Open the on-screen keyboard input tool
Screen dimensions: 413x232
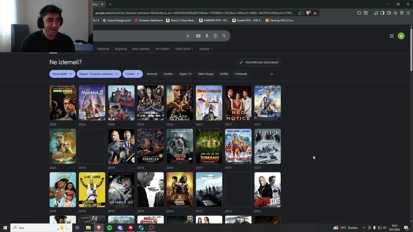(198, 36)
